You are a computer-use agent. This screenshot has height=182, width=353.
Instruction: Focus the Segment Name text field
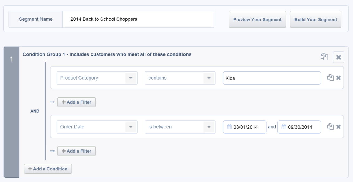(x=138, y=19)
